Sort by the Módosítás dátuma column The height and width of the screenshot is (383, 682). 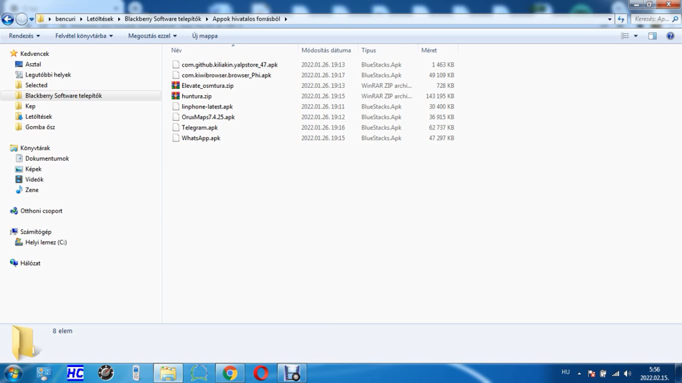click(x=328, y=50)
